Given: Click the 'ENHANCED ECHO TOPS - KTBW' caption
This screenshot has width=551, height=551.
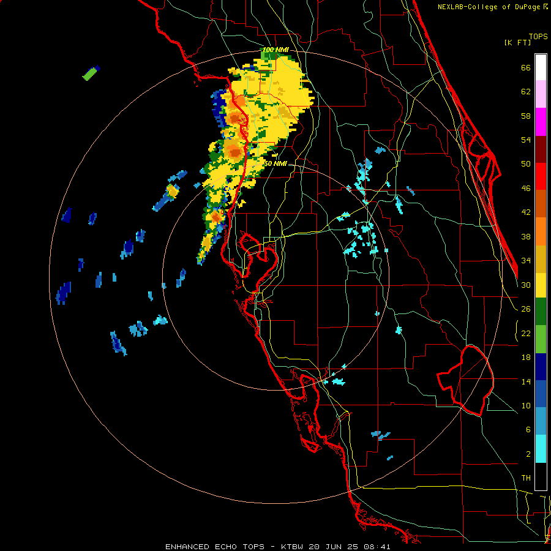Looking at the screenshot, I should (x=234, y=547).
